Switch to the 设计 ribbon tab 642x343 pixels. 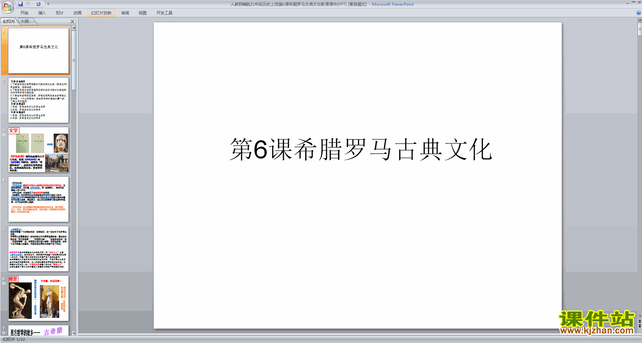(x=60, y=13)
